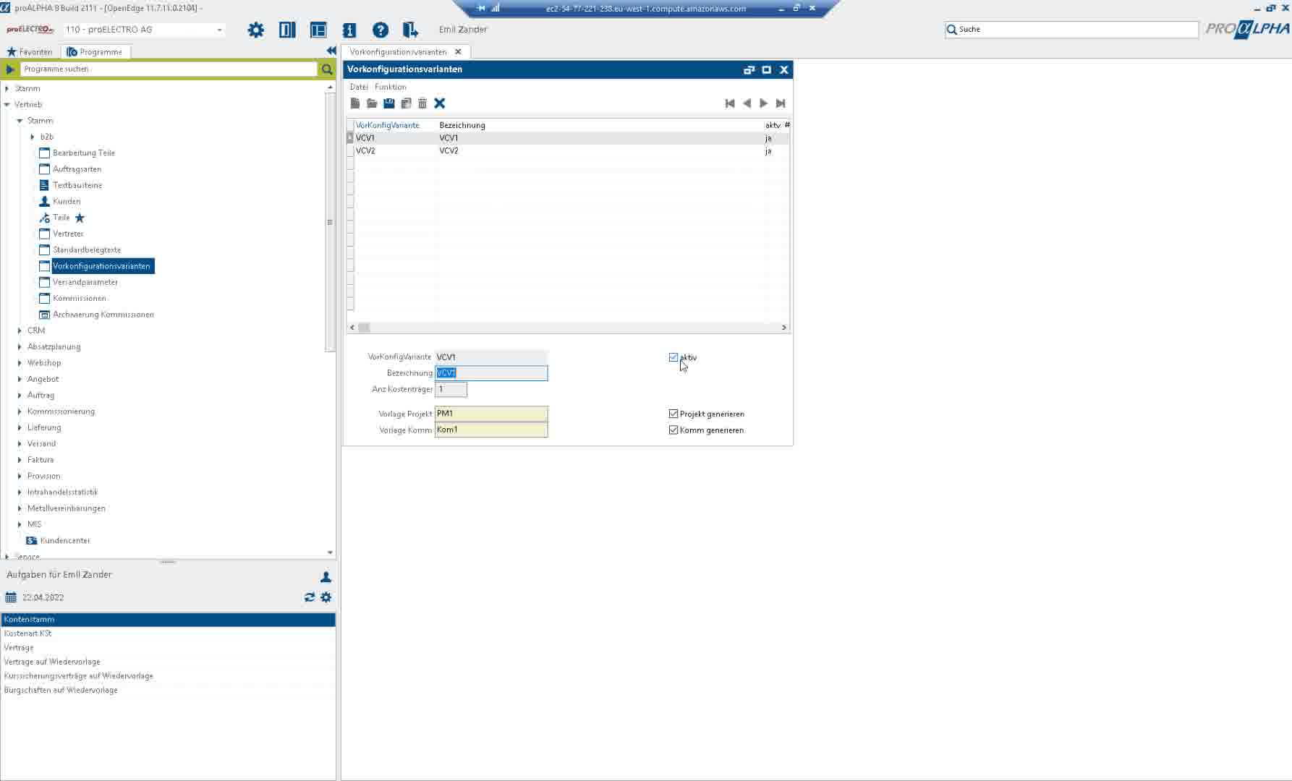Delete record with the trash icon
The height and width of the screenshot is (781, 1292).
(x=422, y=103)
